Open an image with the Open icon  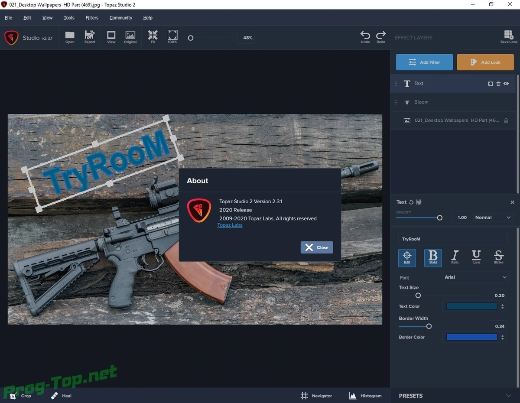click(70, 37)
